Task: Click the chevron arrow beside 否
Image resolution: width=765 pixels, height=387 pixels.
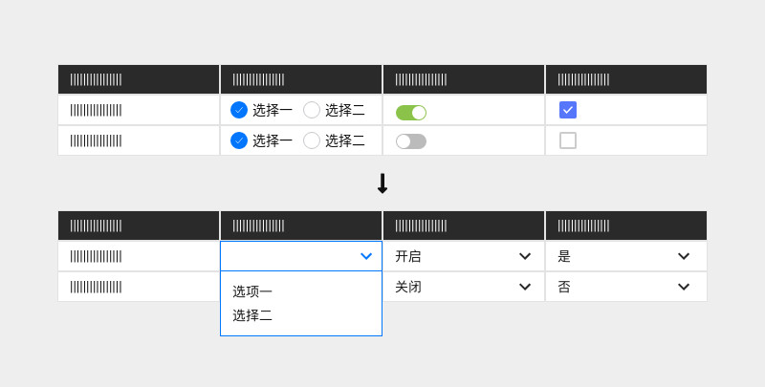Action: (684, 287)
